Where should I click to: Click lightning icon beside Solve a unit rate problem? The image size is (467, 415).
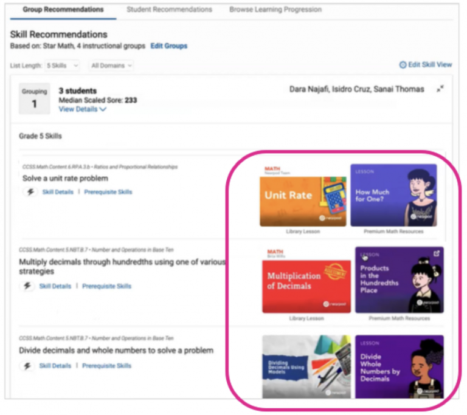coord(30,192)
